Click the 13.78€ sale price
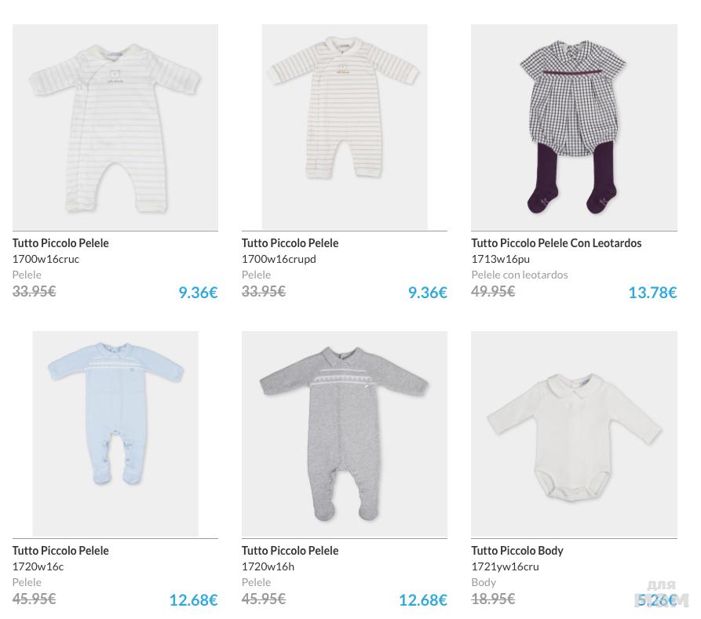The width and height of the screenshot is (701, 619). (x=652, y=293)
